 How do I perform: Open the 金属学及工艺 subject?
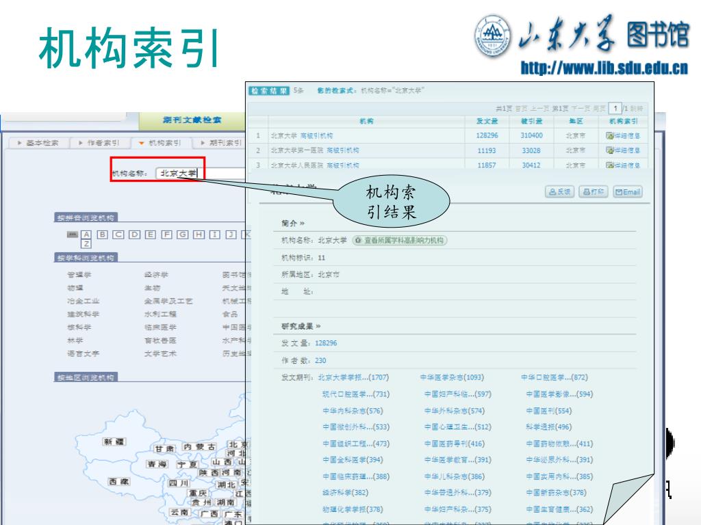[x=168, y=301]
